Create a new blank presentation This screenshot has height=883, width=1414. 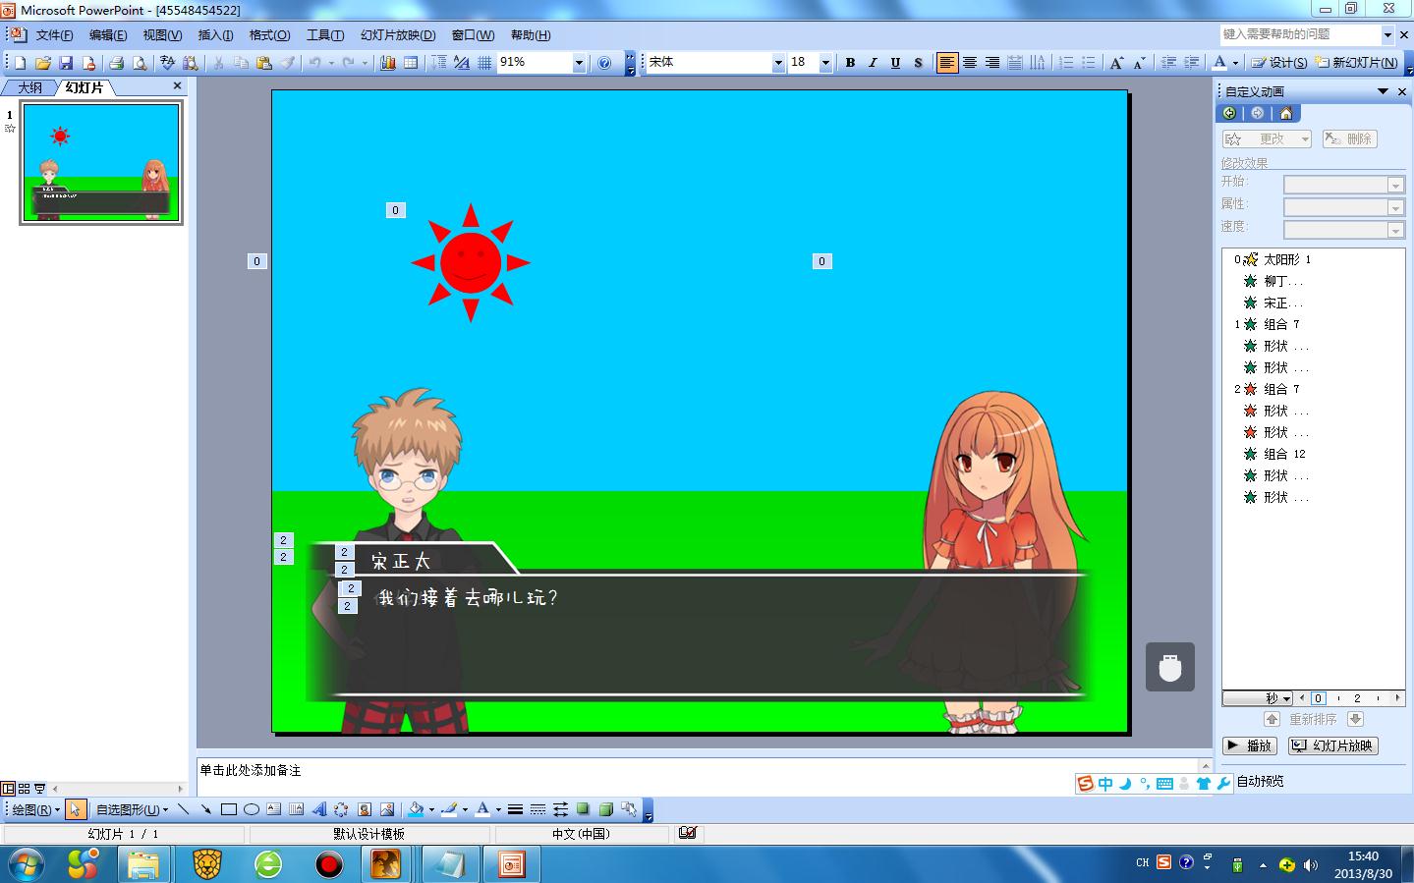(x=20, y=63)
